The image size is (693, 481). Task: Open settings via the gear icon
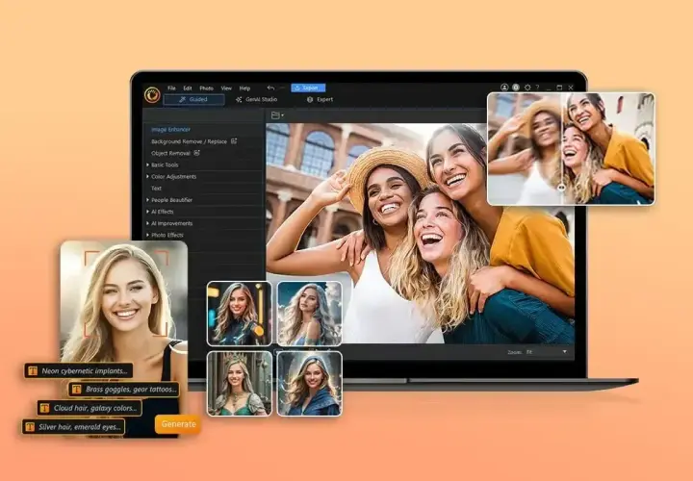(527, 88)
